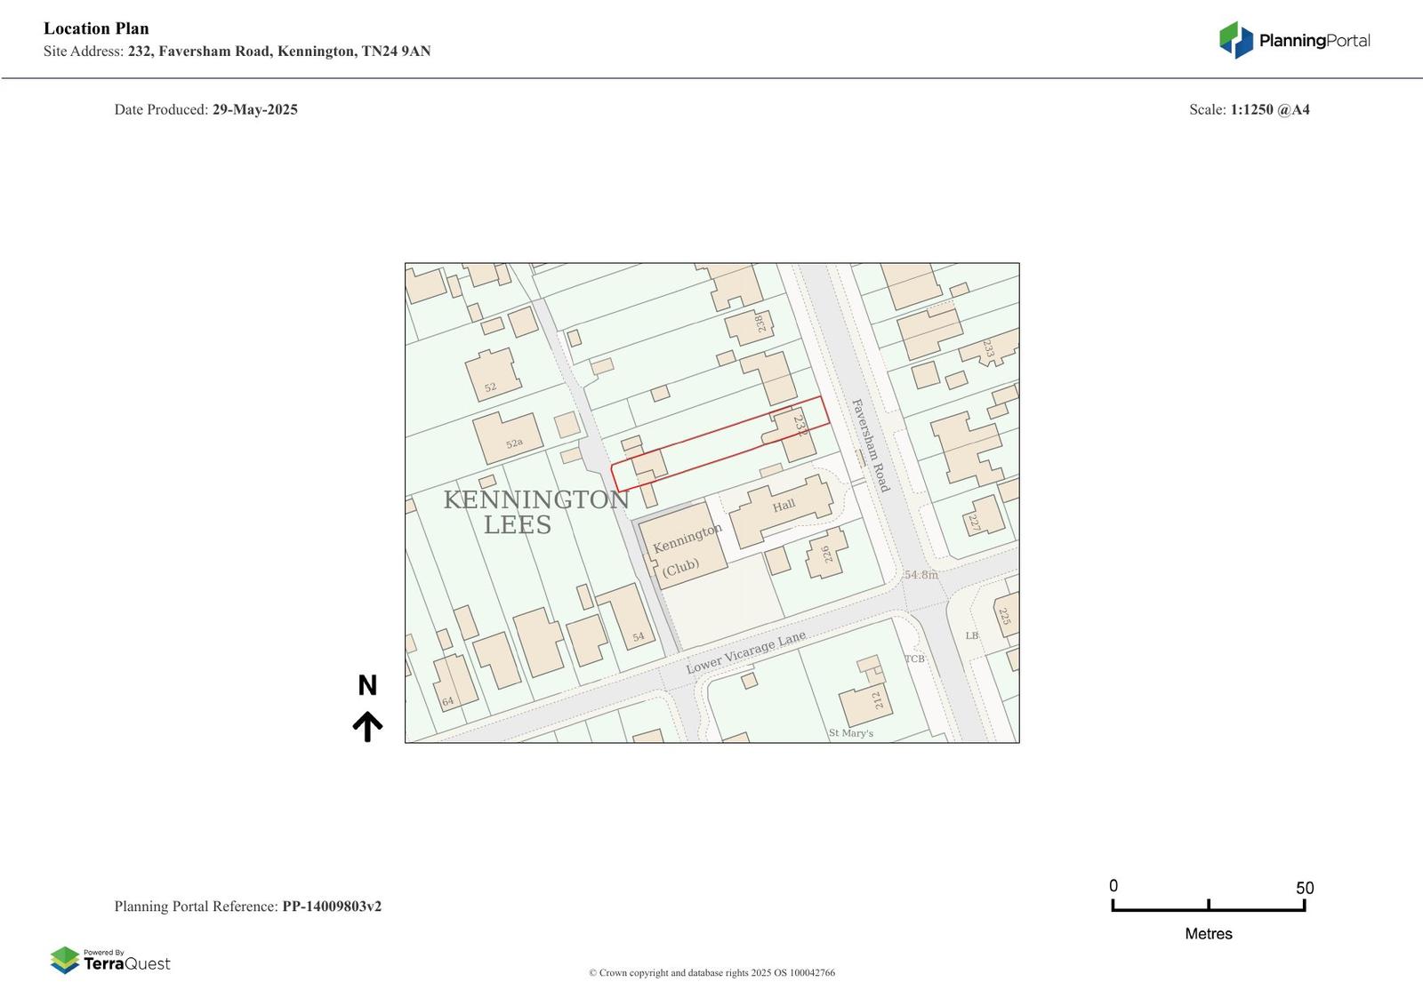Select the building numbered 232

pyautogui.click(x=791, y=433)
